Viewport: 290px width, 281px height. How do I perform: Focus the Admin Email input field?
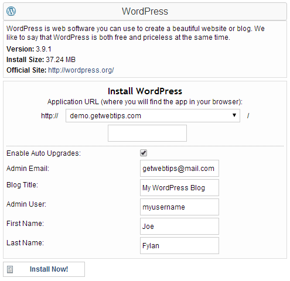coord(179,169)
